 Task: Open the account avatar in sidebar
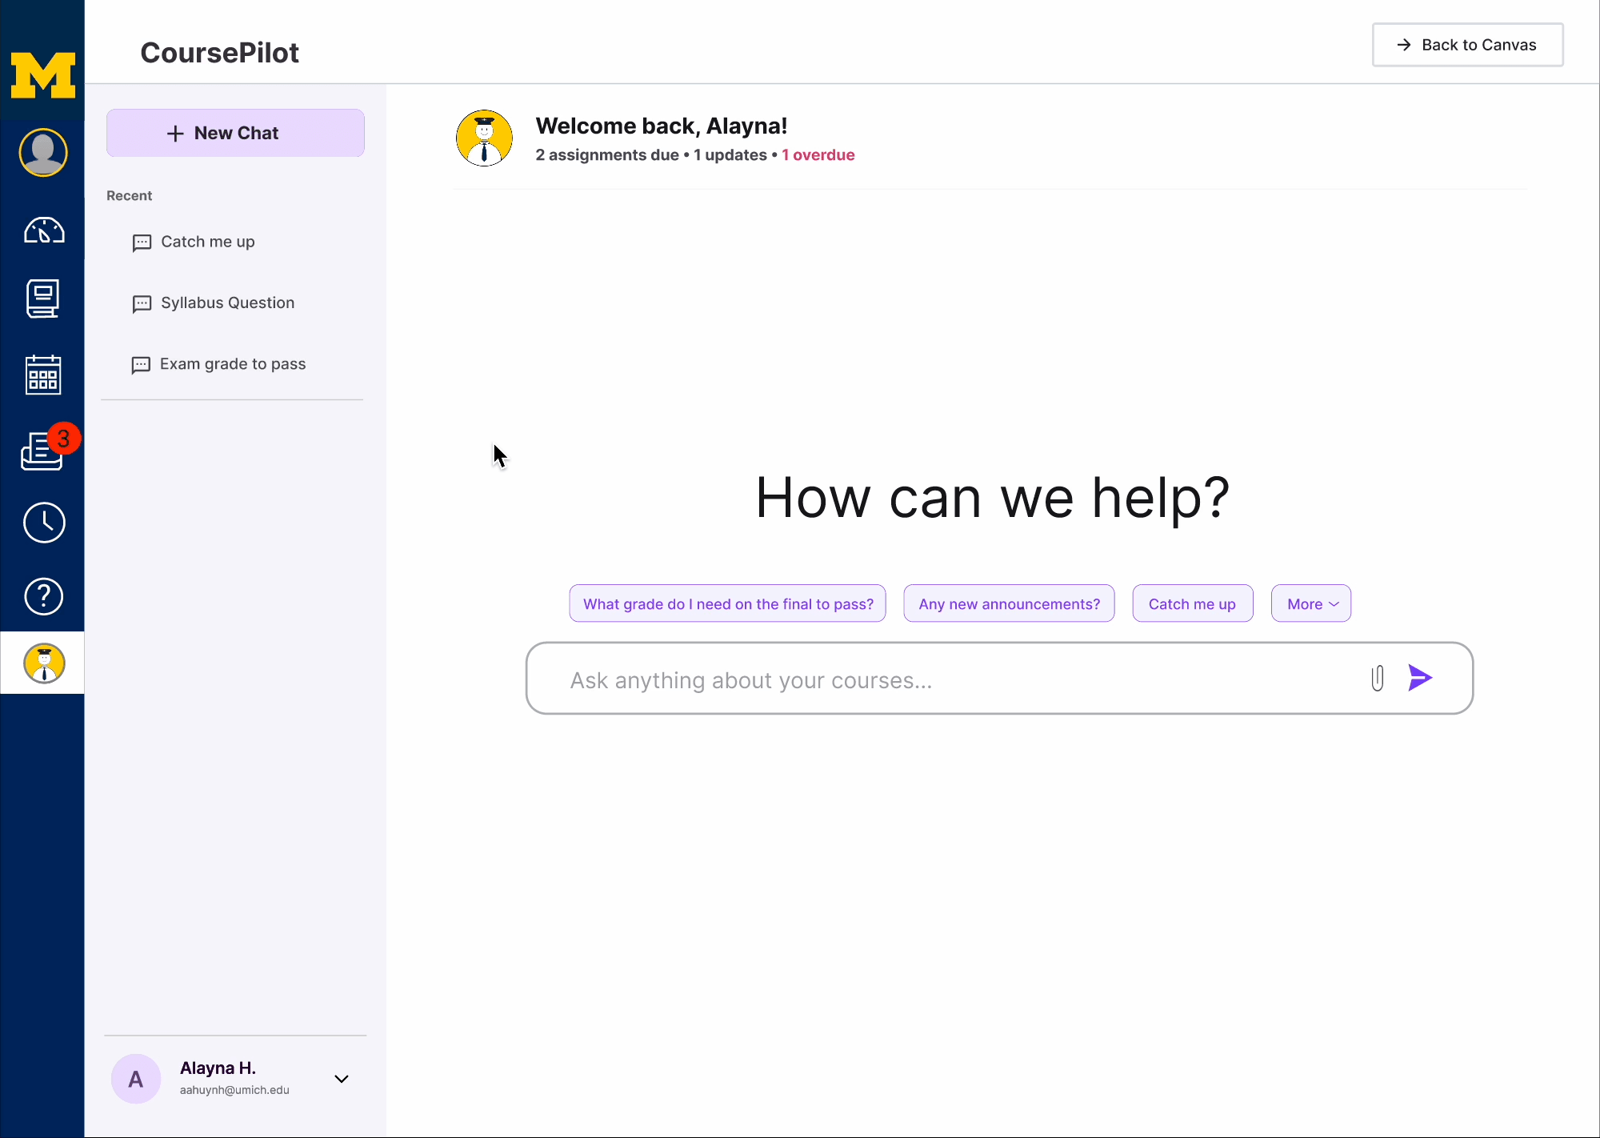[x=43, y=152]
